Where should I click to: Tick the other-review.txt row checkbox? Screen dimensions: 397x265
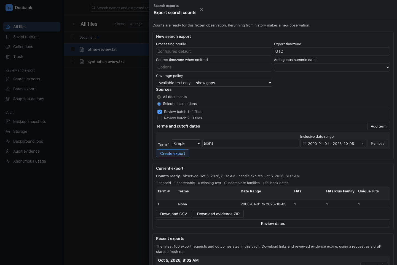coord(73,49)
